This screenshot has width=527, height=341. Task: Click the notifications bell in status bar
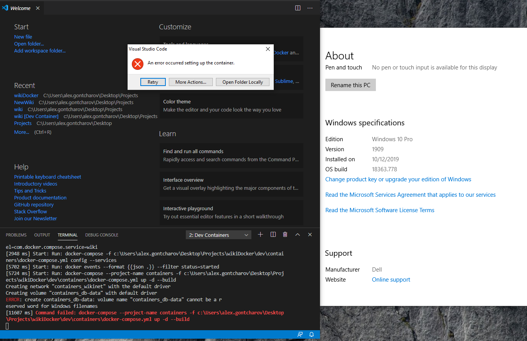(x=311, y=334)
